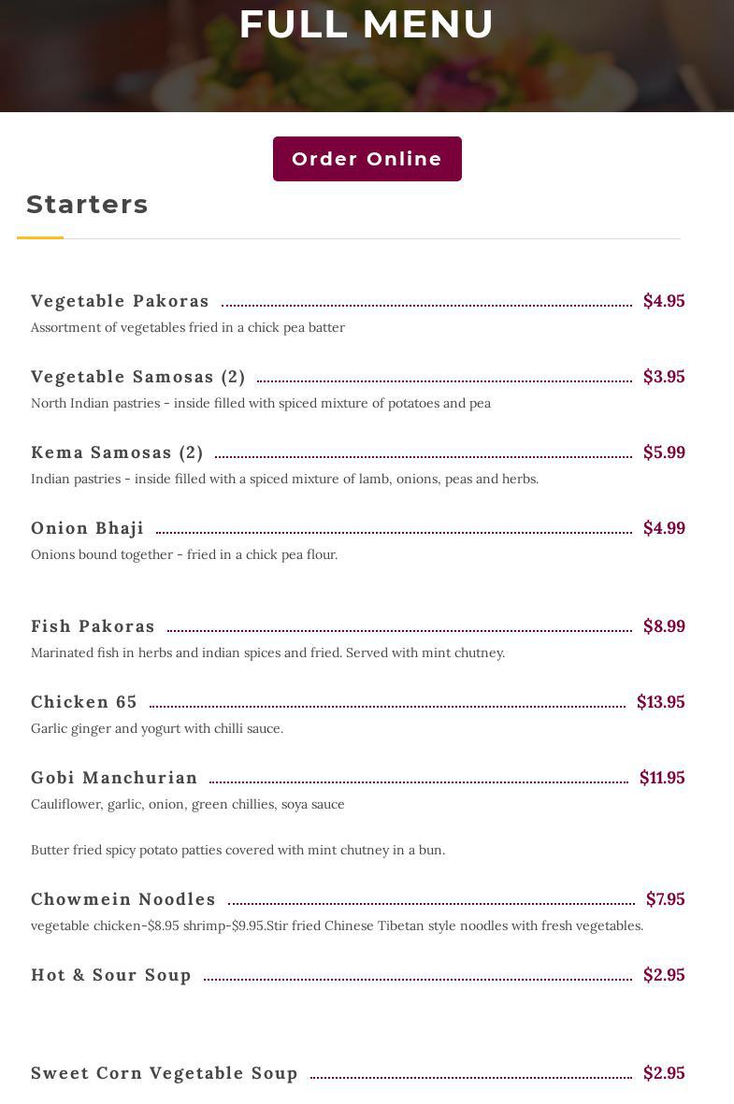Click the $13.95 price for Chicken 65

point(660,702)
